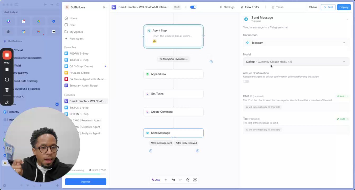Click the After message sent branch
Screen dimensions: 355x190
tap(161, 143)
